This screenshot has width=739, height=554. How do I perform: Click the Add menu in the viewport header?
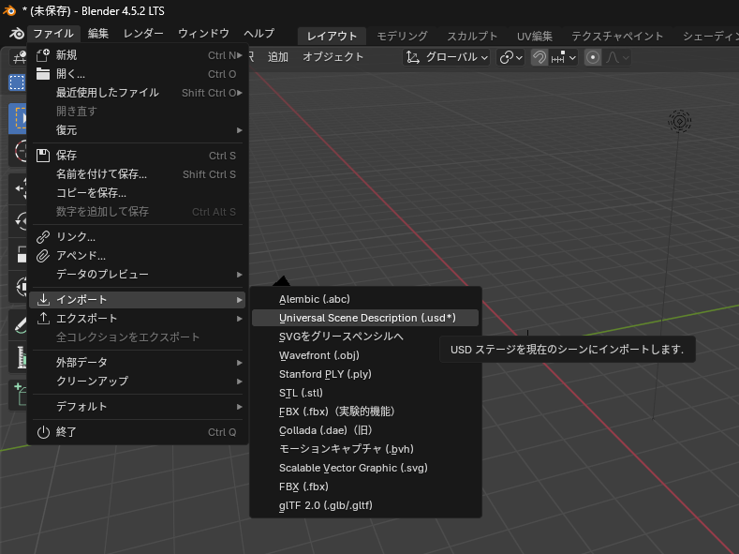click(278, 57)
